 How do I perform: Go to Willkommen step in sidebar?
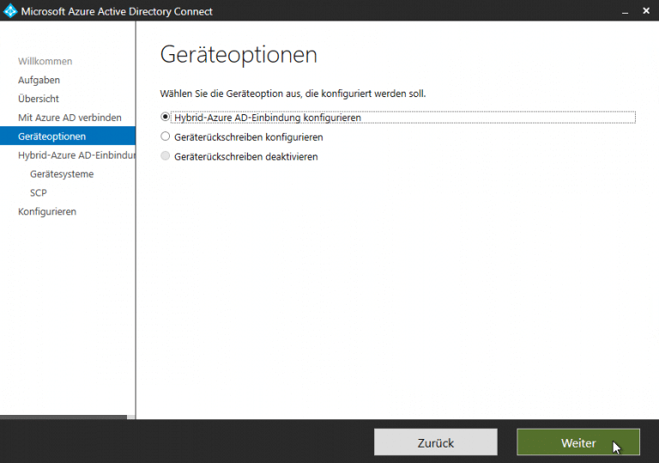click(45, 61)
